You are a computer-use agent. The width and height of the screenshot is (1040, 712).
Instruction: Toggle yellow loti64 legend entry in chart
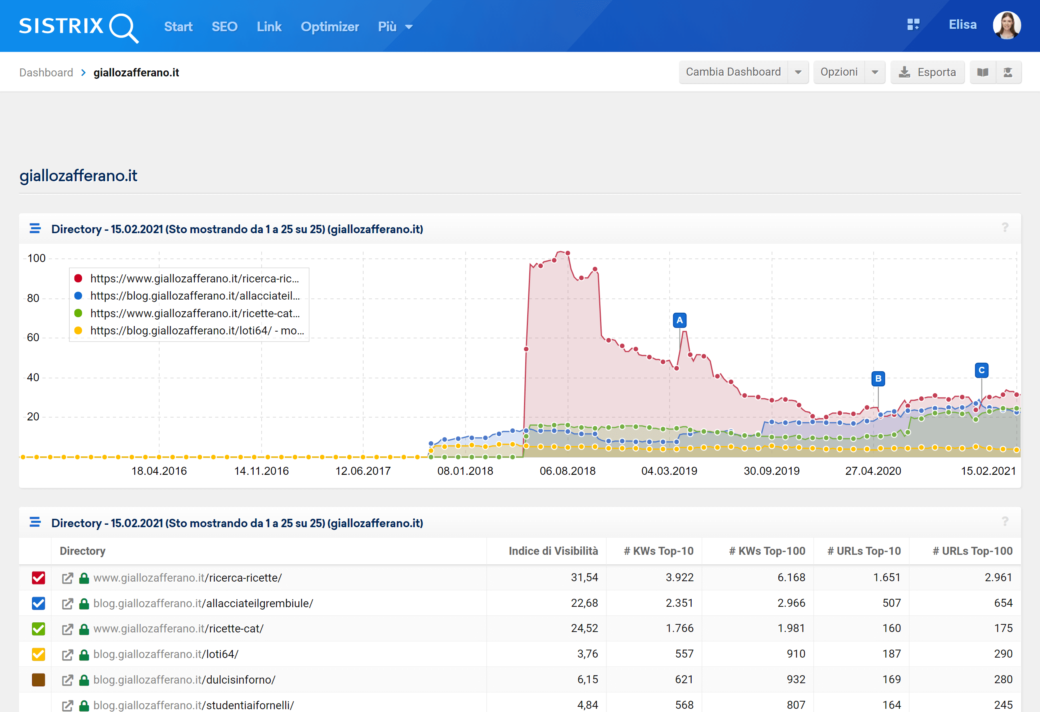[189, 331]
